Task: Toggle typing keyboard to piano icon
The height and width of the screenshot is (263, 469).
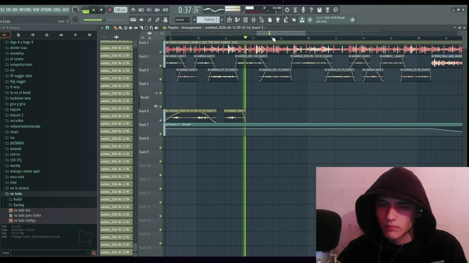Action: click(133, 20)
